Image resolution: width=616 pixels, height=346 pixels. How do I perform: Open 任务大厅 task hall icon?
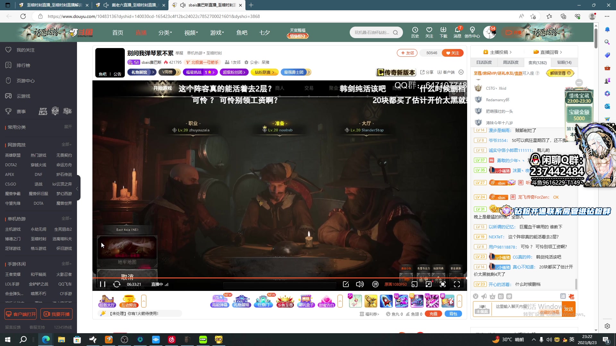[x=107, y=301]
